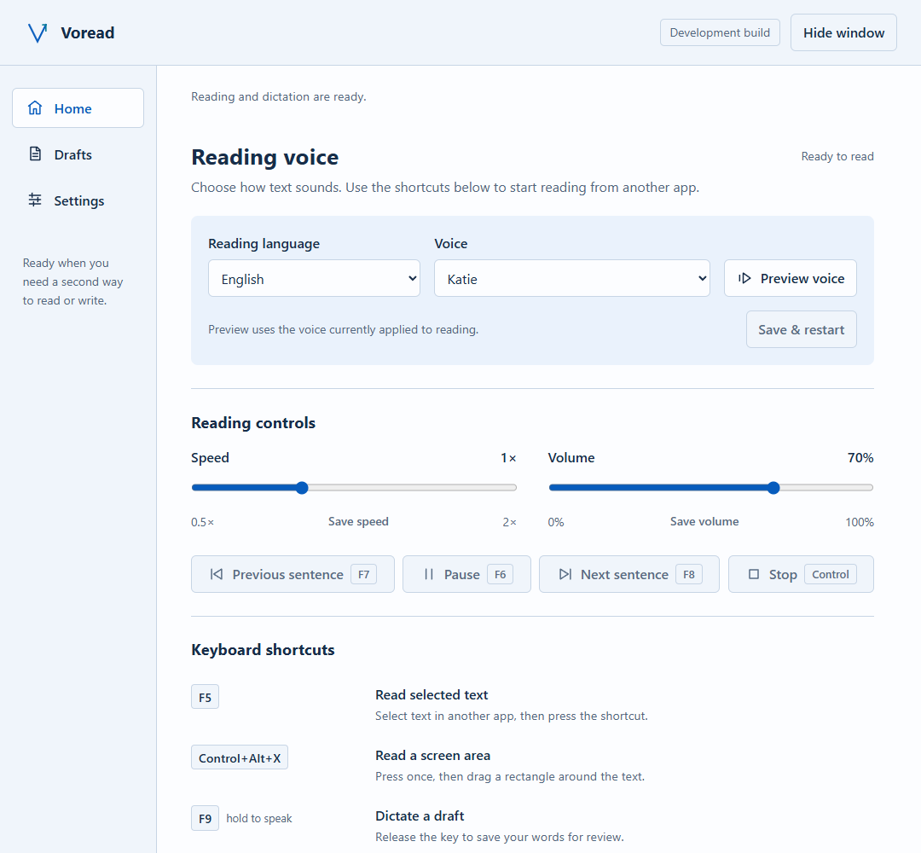Click the F9 shortcut key box
921x853 pixels.
click(205, 818)
